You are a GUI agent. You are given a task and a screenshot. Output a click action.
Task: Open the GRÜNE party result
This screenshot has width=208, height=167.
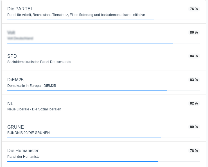tap(104, 130)
